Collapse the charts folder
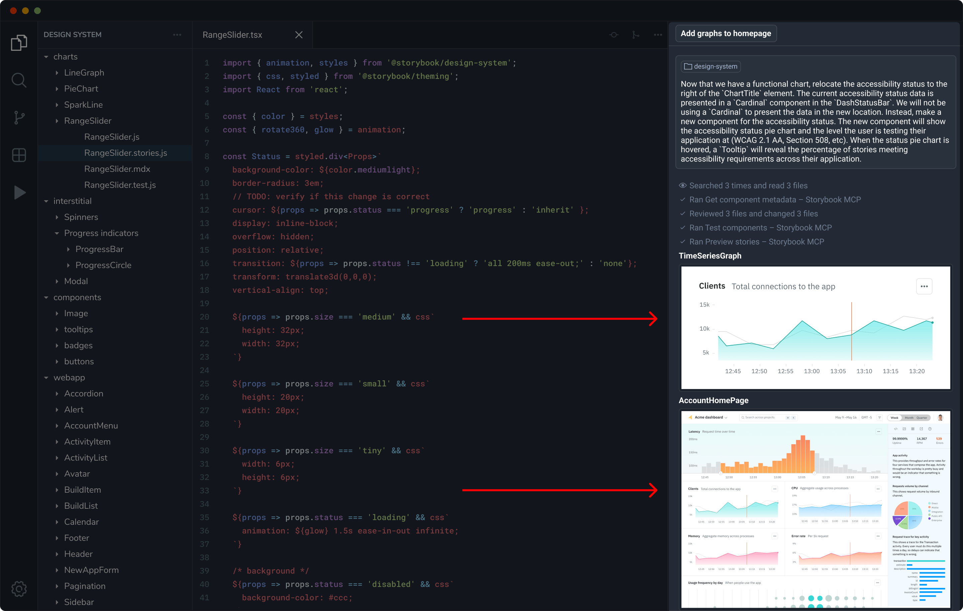963x611 pixels. point(46,56)
